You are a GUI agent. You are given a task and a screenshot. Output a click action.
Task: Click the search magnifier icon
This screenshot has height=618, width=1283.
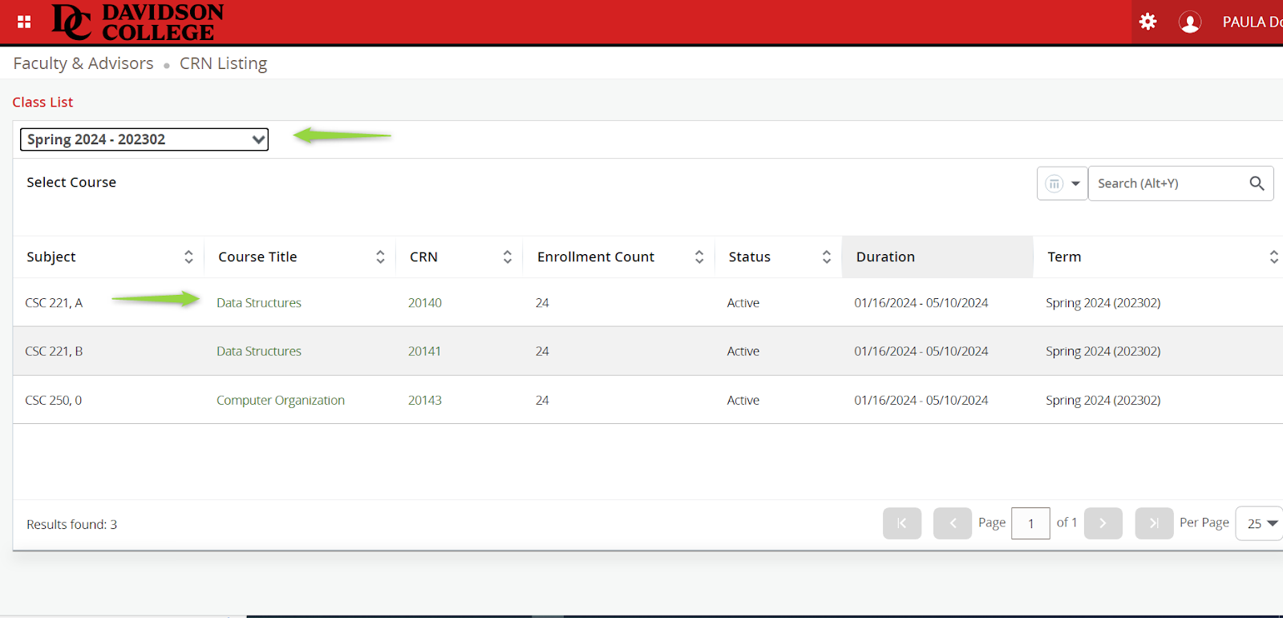tap(1257, 184)
